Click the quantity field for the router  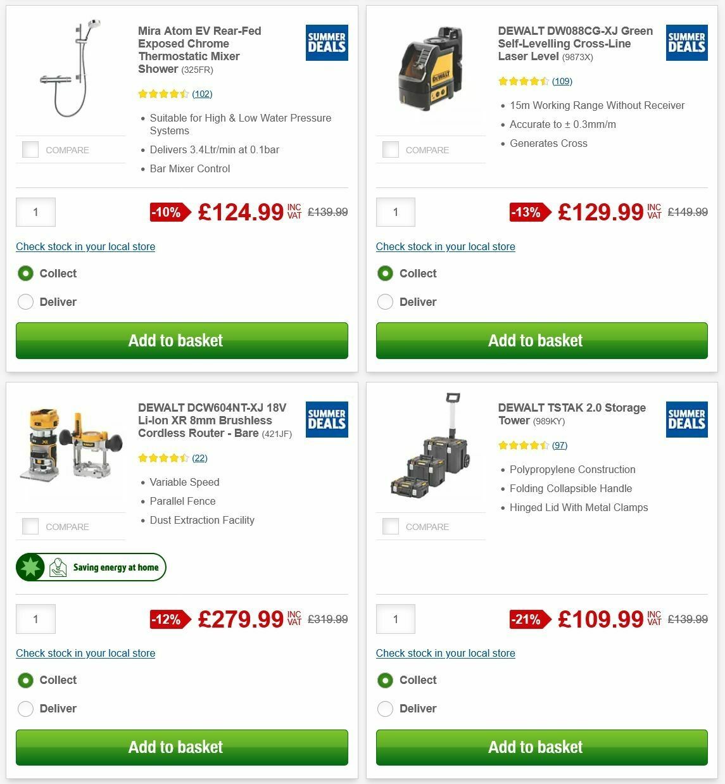tap(35, 619)
